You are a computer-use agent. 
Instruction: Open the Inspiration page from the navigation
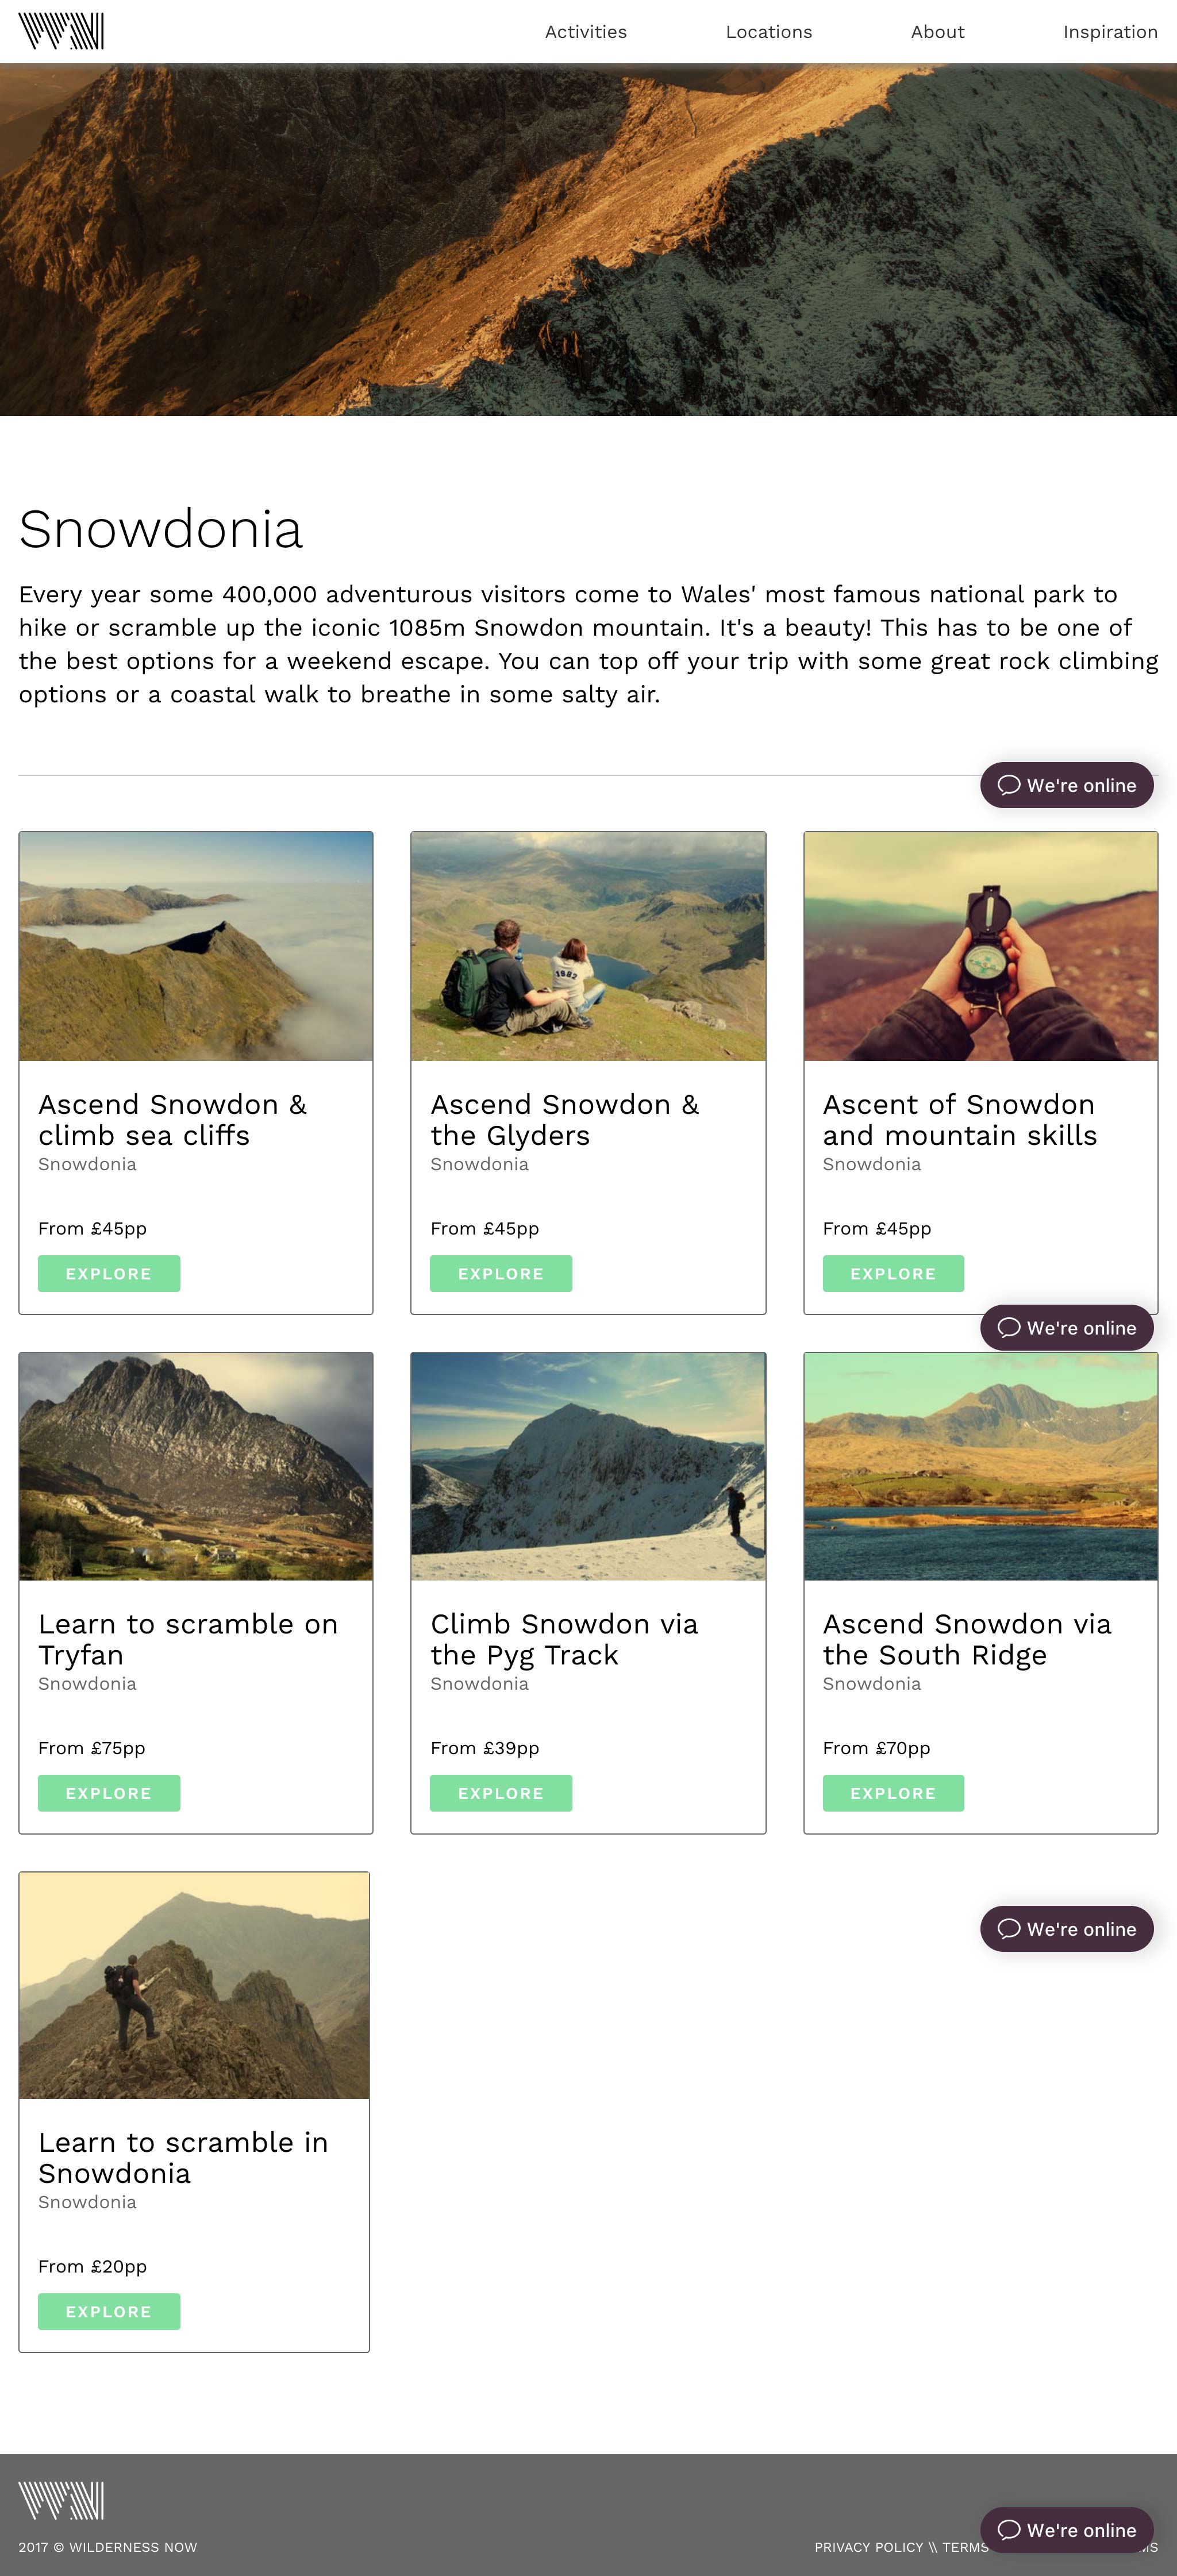click(x=1109, y=31)
